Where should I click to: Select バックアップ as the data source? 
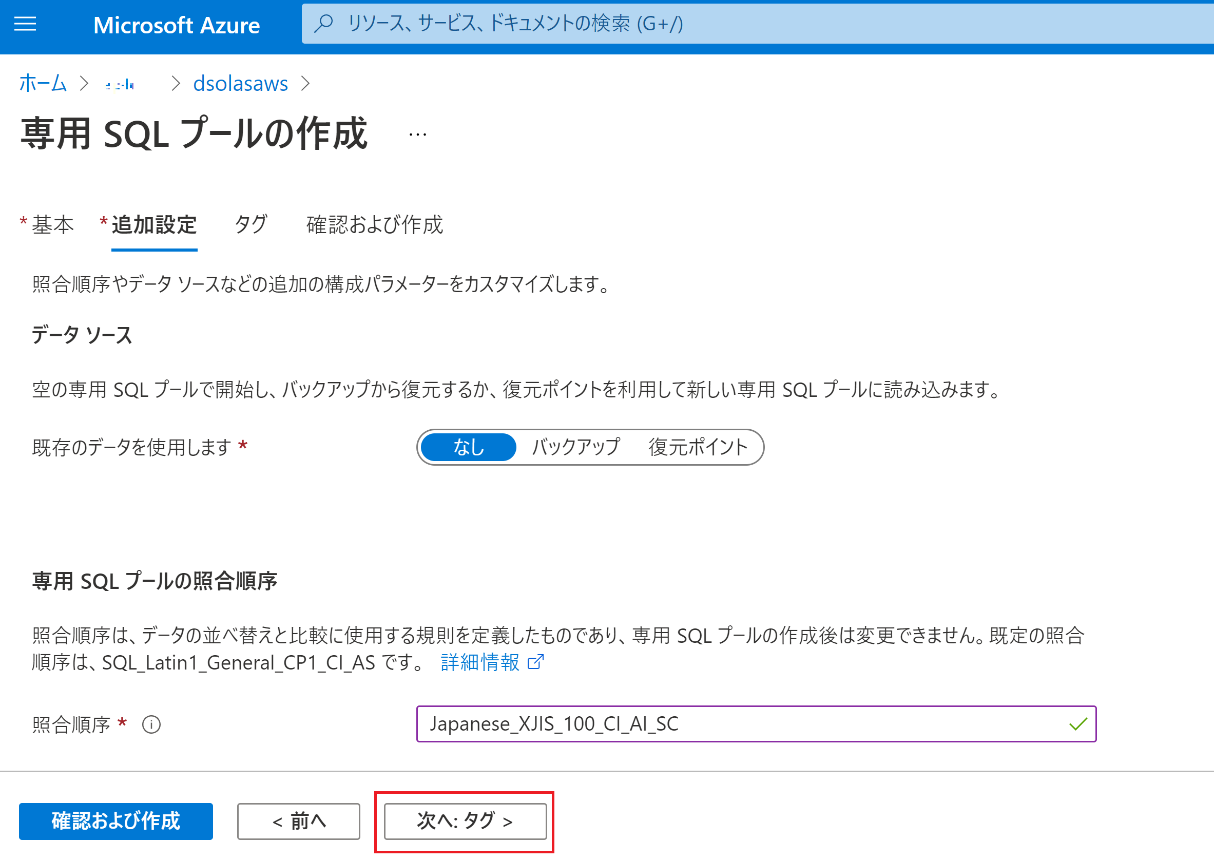coord(575,446)
